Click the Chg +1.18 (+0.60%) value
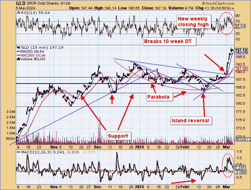Image resolution: width=251 pixels, height=190 pixels. 213,8
